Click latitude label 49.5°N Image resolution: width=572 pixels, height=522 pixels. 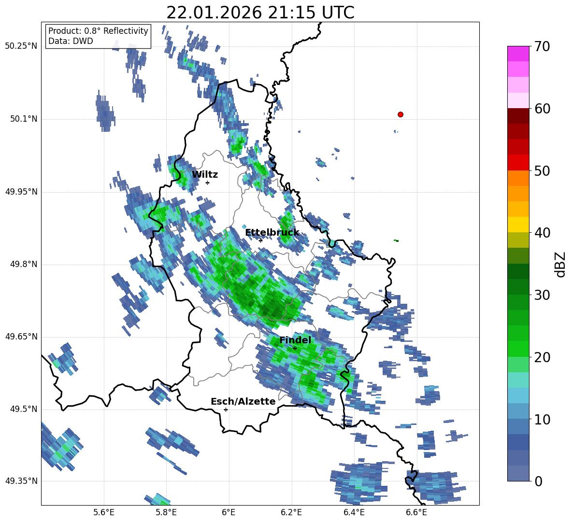24,409
